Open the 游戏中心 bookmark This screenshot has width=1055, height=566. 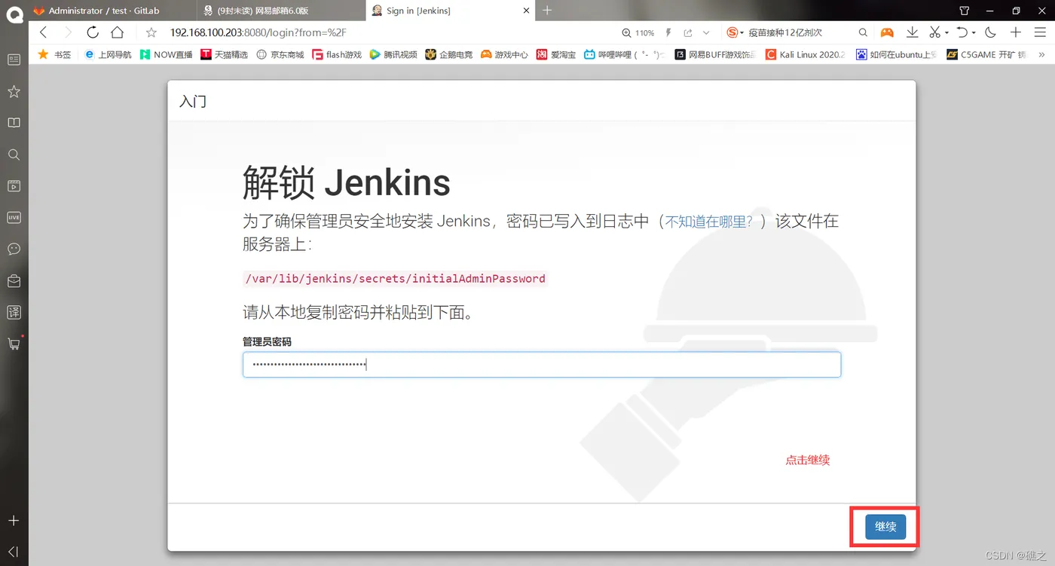click(x=504, y=54)
